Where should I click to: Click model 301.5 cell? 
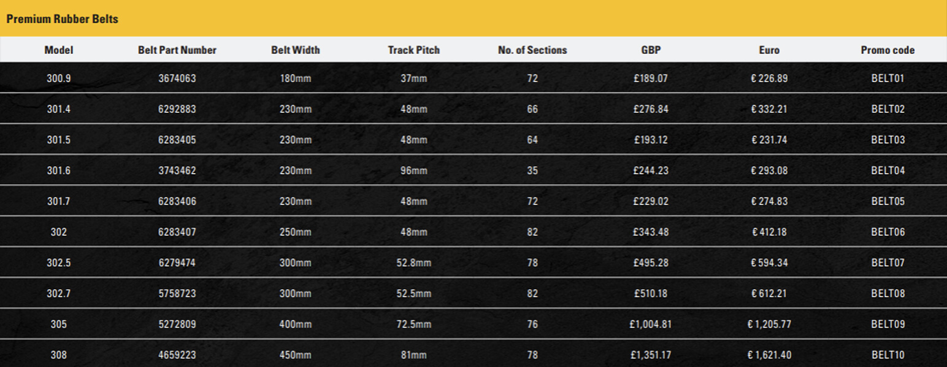(x=59, y=140)
